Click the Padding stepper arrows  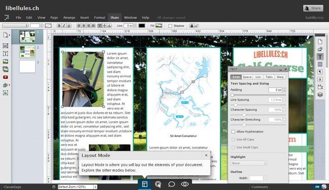point(284,90)
